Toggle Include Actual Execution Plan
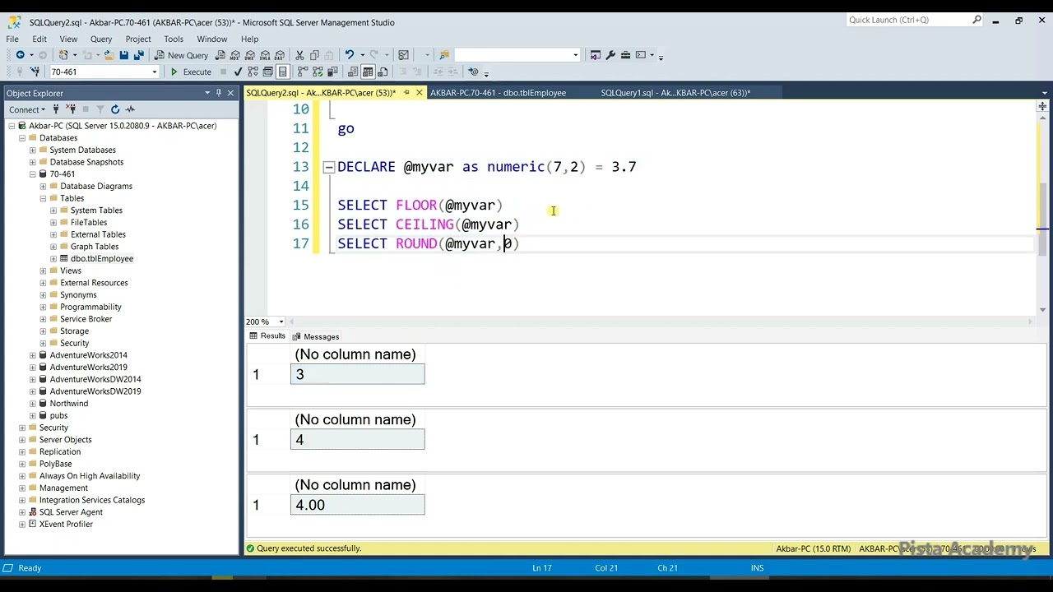This screenshot has width=1053, height=592. tap(303, 72)
